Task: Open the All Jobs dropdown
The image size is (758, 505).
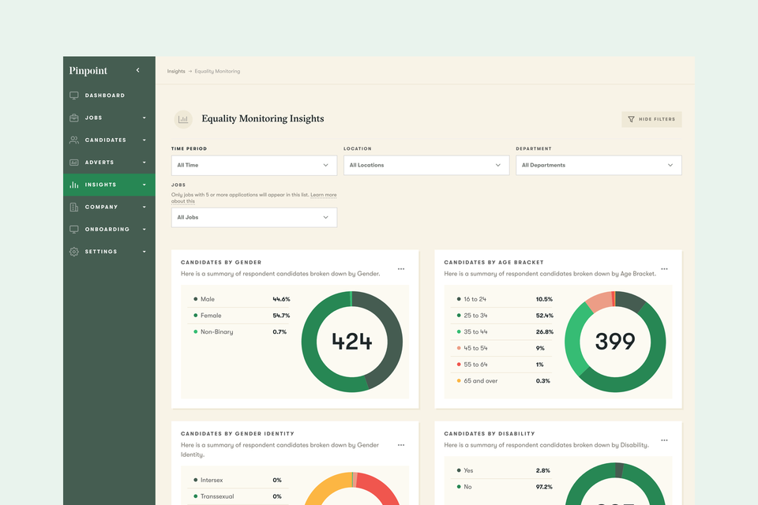Action: [253, 218]
